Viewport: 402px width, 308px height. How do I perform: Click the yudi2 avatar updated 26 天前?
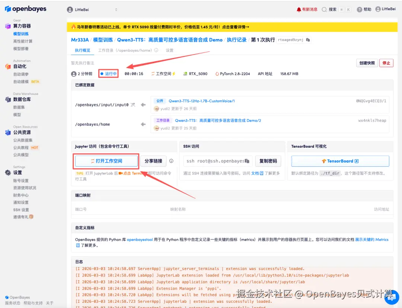tap(156, 109)
